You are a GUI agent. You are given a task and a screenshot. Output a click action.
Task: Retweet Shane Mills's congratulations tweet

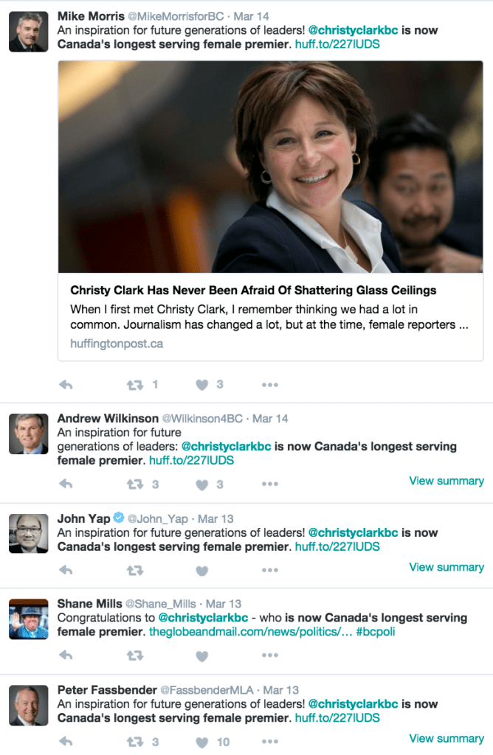134,656
